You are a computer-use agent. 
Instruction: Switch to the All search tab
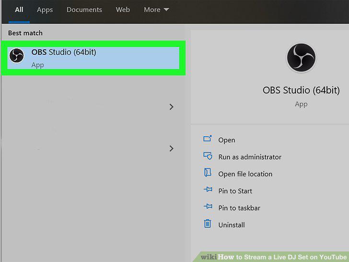click(19, 10)
